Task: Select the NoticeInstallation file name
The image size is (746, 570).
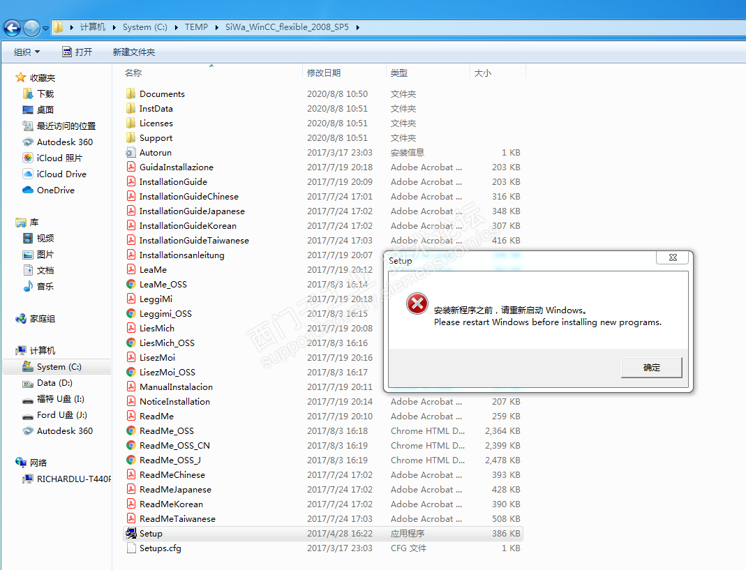Action: (x=174, y=402)
